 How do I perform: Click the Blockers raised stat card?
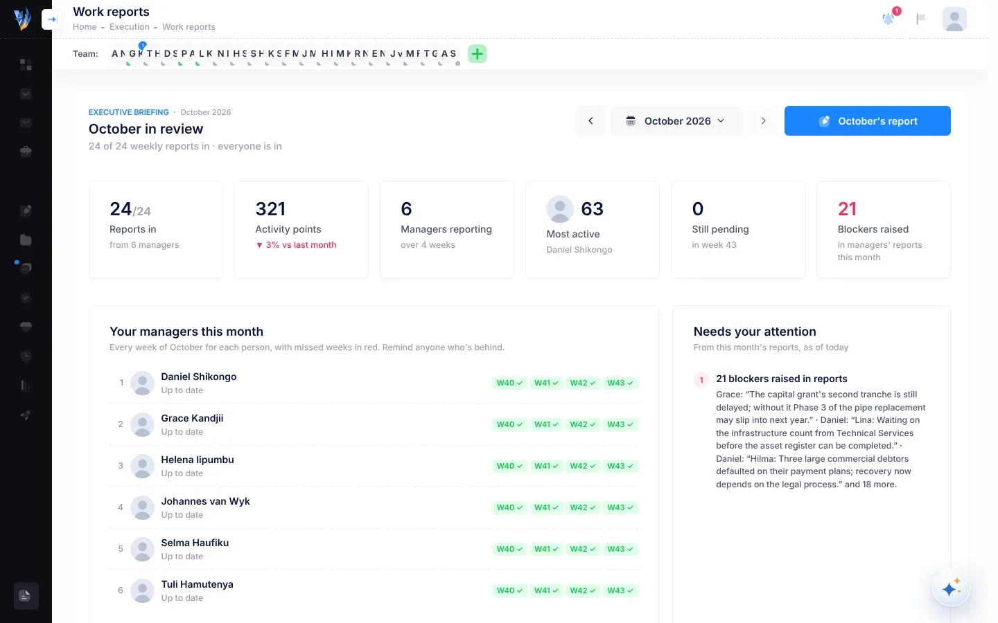884,230
